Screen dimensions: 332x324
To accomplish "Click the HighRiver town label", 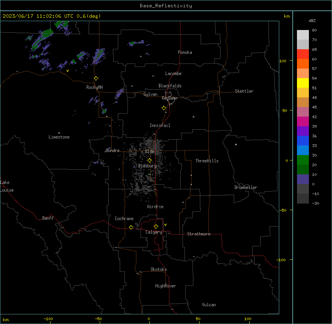I will 166,286.
